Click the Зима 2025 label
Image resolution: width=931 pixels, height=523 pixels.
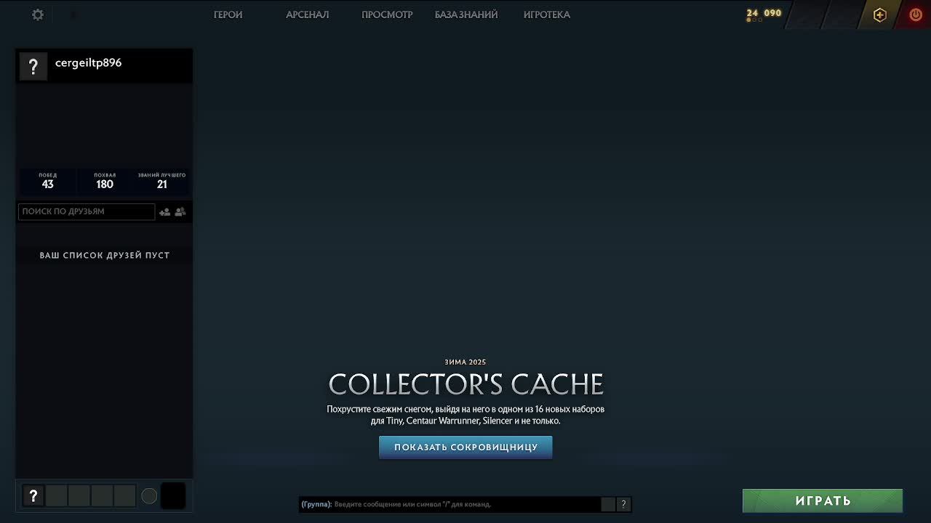pyautogui.click(x=465, y=362)
